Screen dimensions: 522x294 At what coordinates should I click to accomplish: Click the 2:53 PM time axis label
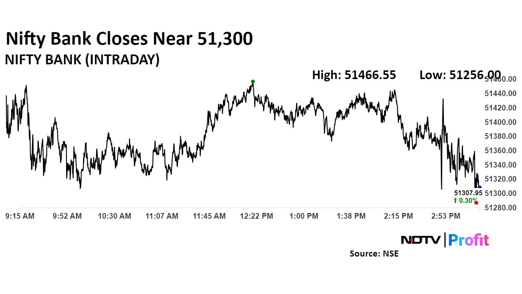(x=446, y=216)
